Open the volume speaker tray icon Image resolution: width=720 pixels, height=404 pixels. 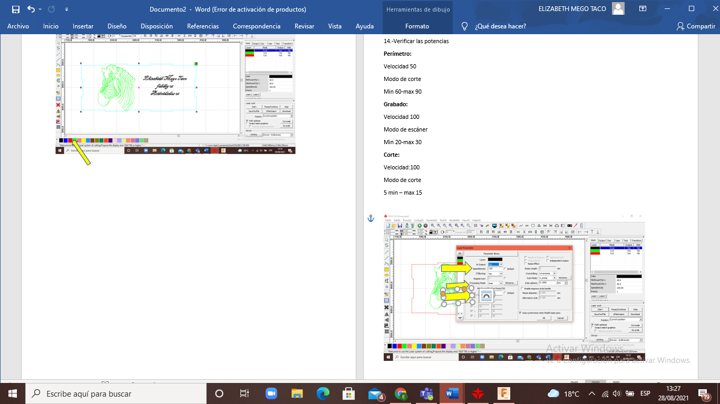pyautogui.click(x=617, y=393)
